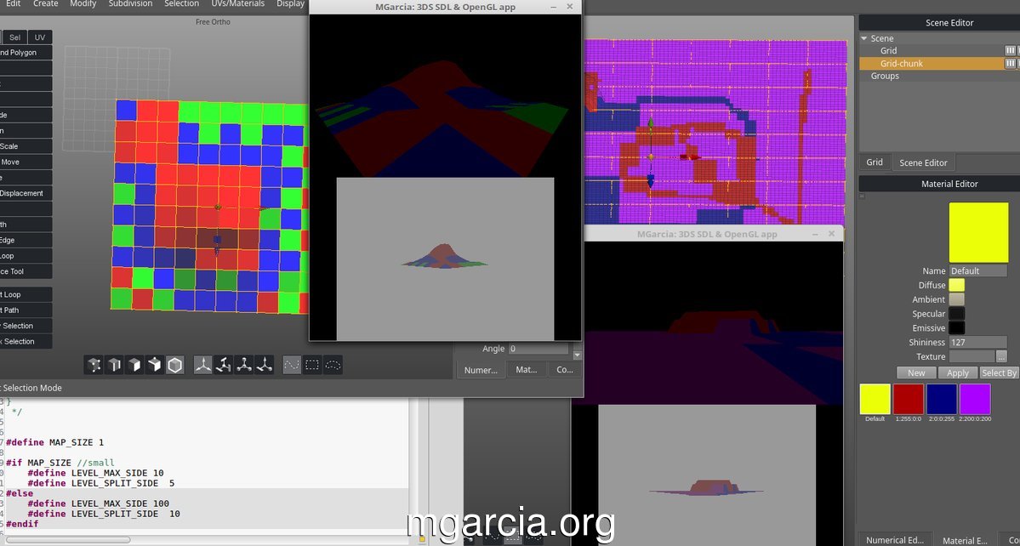1020x546 pixels.
Task: Click the Texture path field
Action: click(x=972, y=356)
